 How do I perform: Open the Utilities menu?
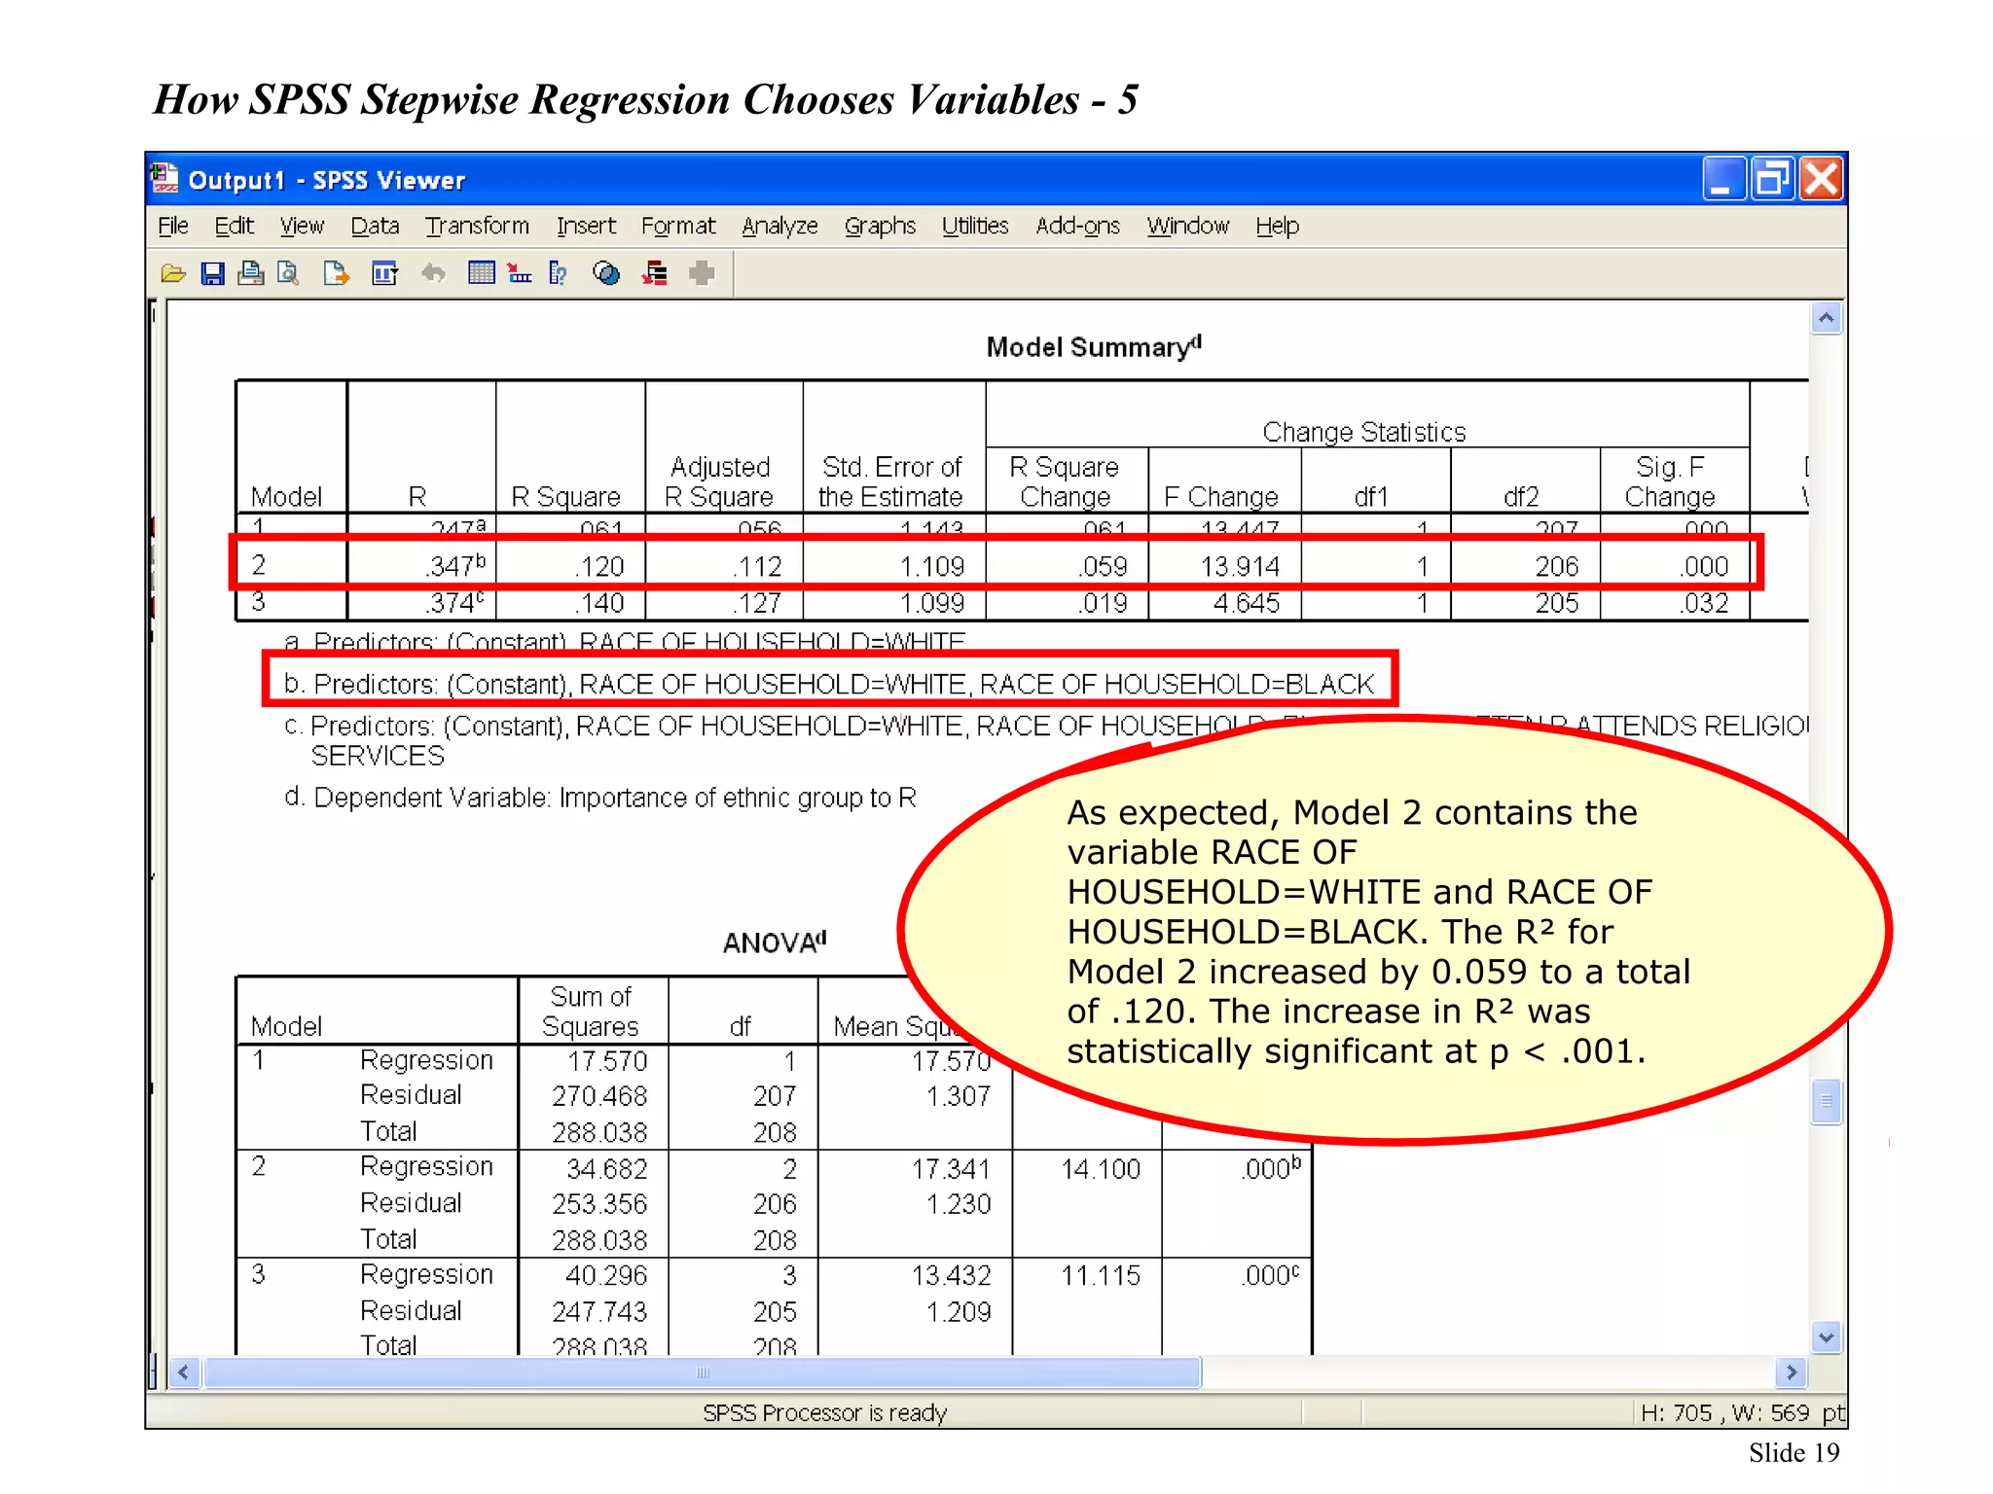pos(975,226)
